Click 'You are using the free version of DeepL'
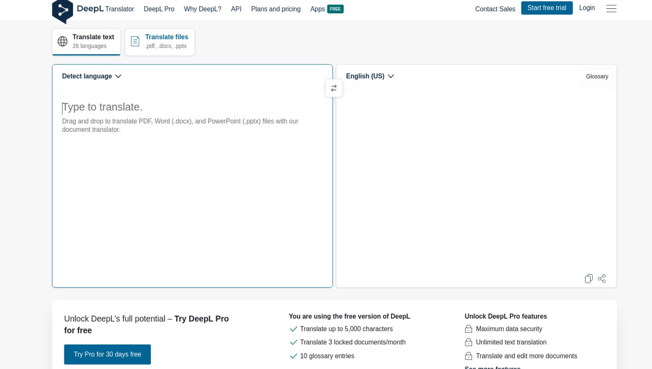 tap(350, 316)
